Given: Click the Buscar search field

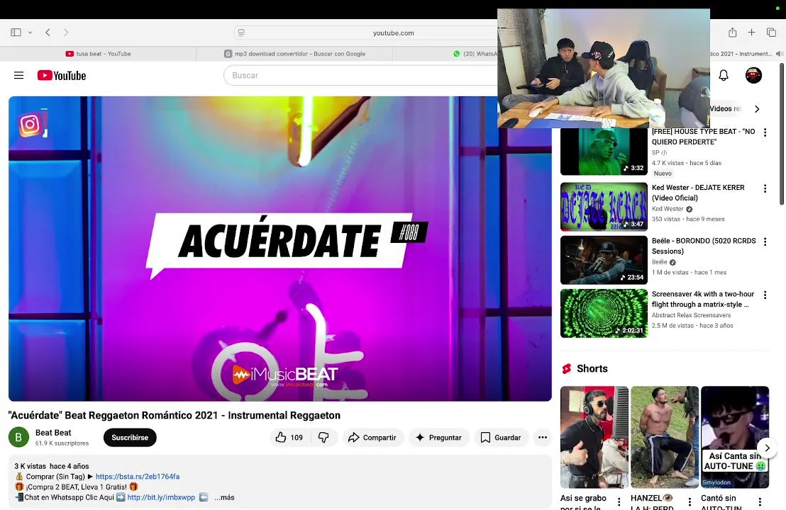Looking at the screenshot, I should click(x=361, y=75).
